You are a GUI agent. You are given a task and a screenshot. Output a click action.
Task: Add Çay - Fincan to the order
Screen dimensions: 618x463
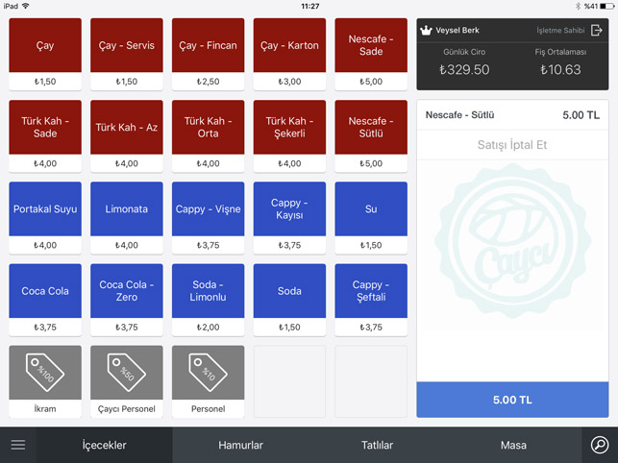click(x=208, y=46)
